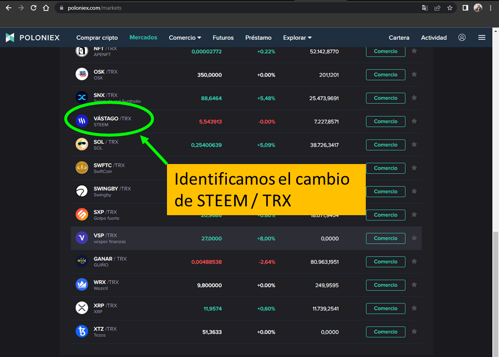The height and width of the screenshot is (357, 499).
Task: Open the account user icon
Action: click(462, 38)
